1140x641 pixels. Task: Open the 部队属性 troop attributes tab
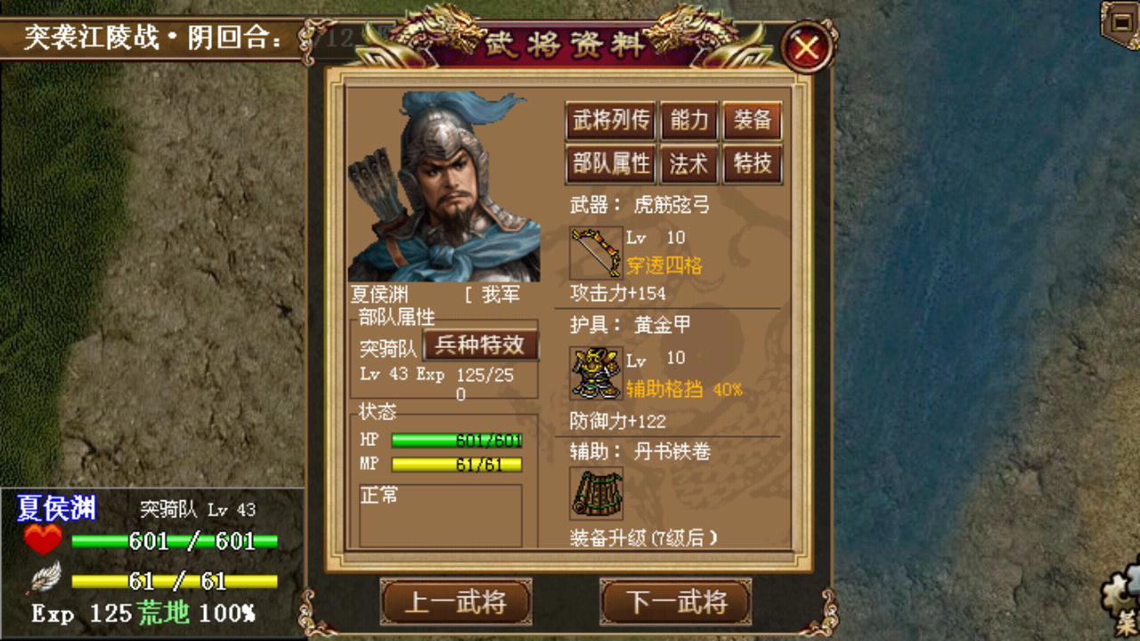coord(610,165)
